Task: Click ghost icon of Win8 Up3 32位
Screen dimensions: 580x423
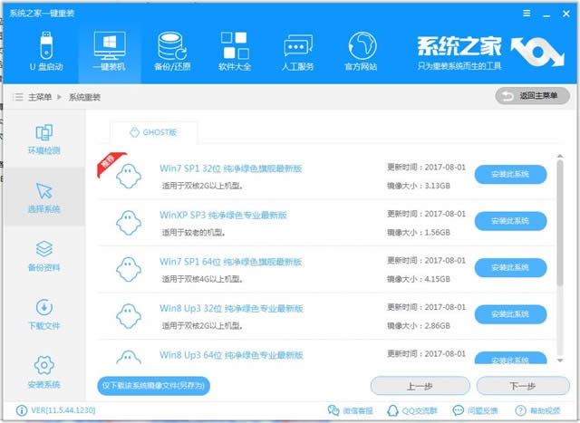Action: (129, 316)
